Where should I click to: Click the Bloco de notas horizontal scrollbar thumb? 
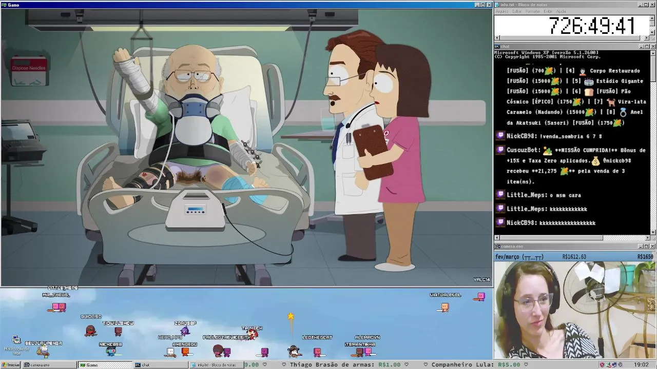pyautogui.click(x=570, y=38)
